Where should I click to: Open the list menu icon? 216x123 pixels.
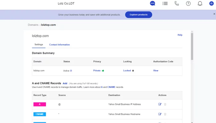(x=165, y=3)
